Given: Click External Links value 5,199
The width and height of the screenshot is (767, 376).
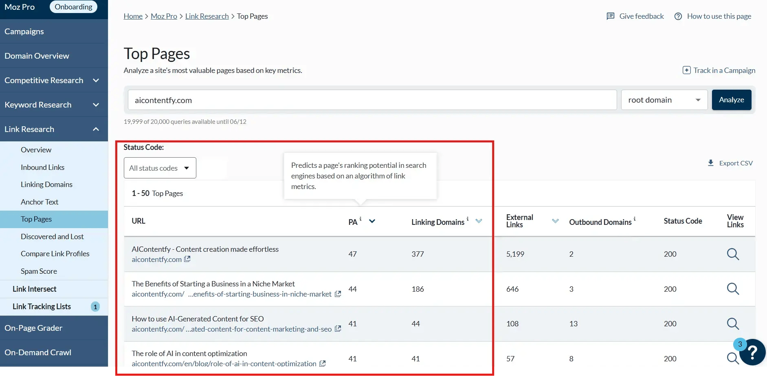Looking at the screenshot, I should [x=515, y=254].
